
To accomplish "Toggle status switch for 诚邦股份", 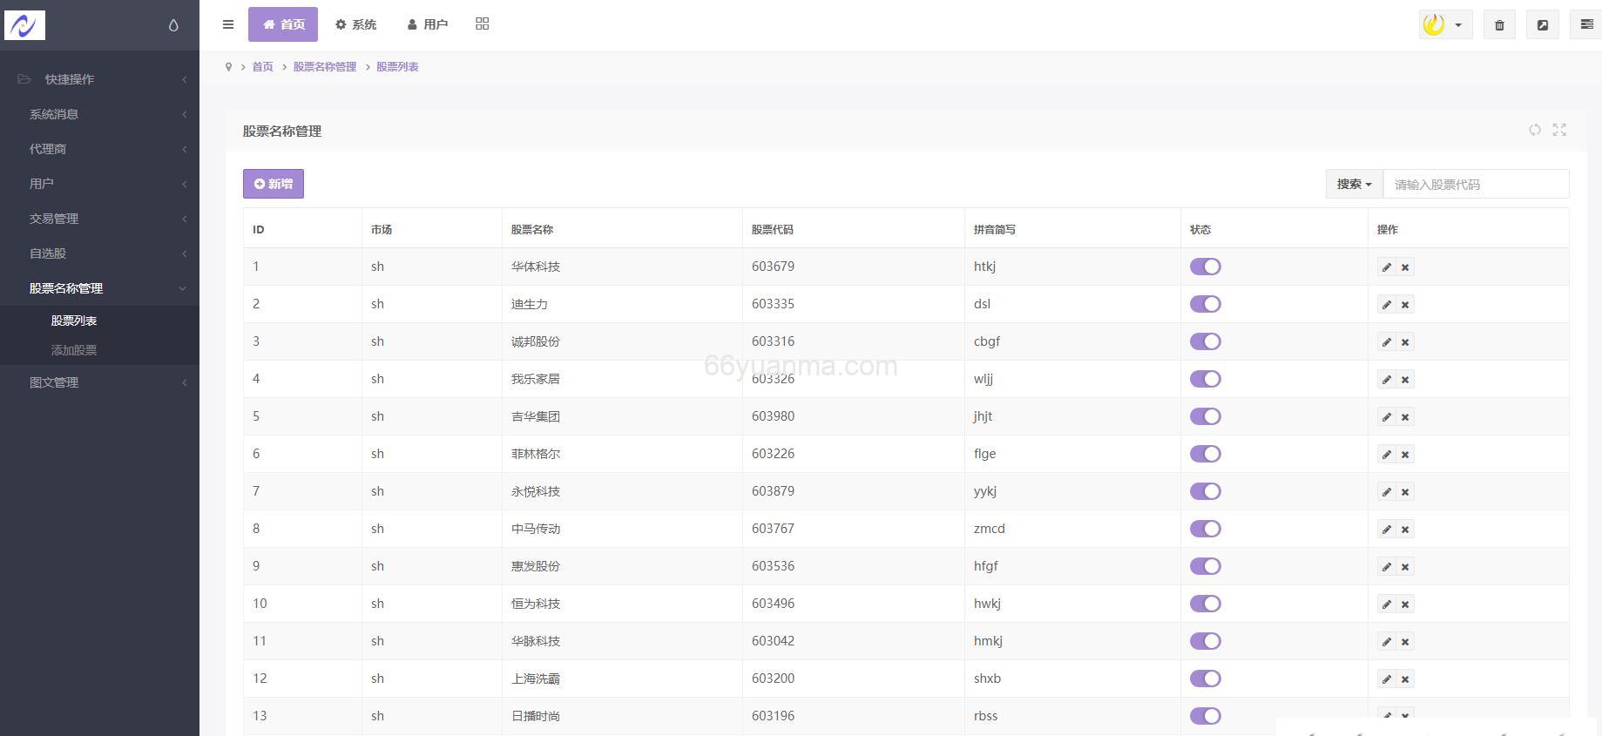I will coord(1206,341).
